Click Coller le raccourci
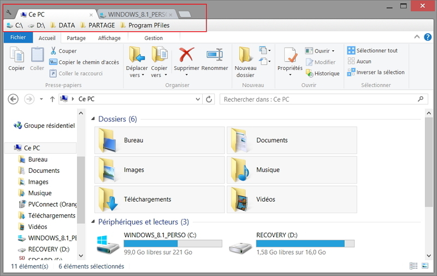Viewport: 437px width, 276px height. (x=76, y=73)
